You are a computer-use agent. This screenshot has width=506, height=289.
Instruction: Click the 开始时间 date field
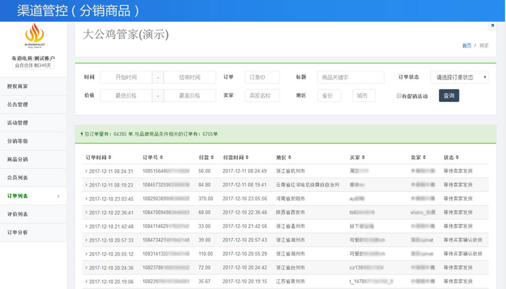click(x=126, y=77)
